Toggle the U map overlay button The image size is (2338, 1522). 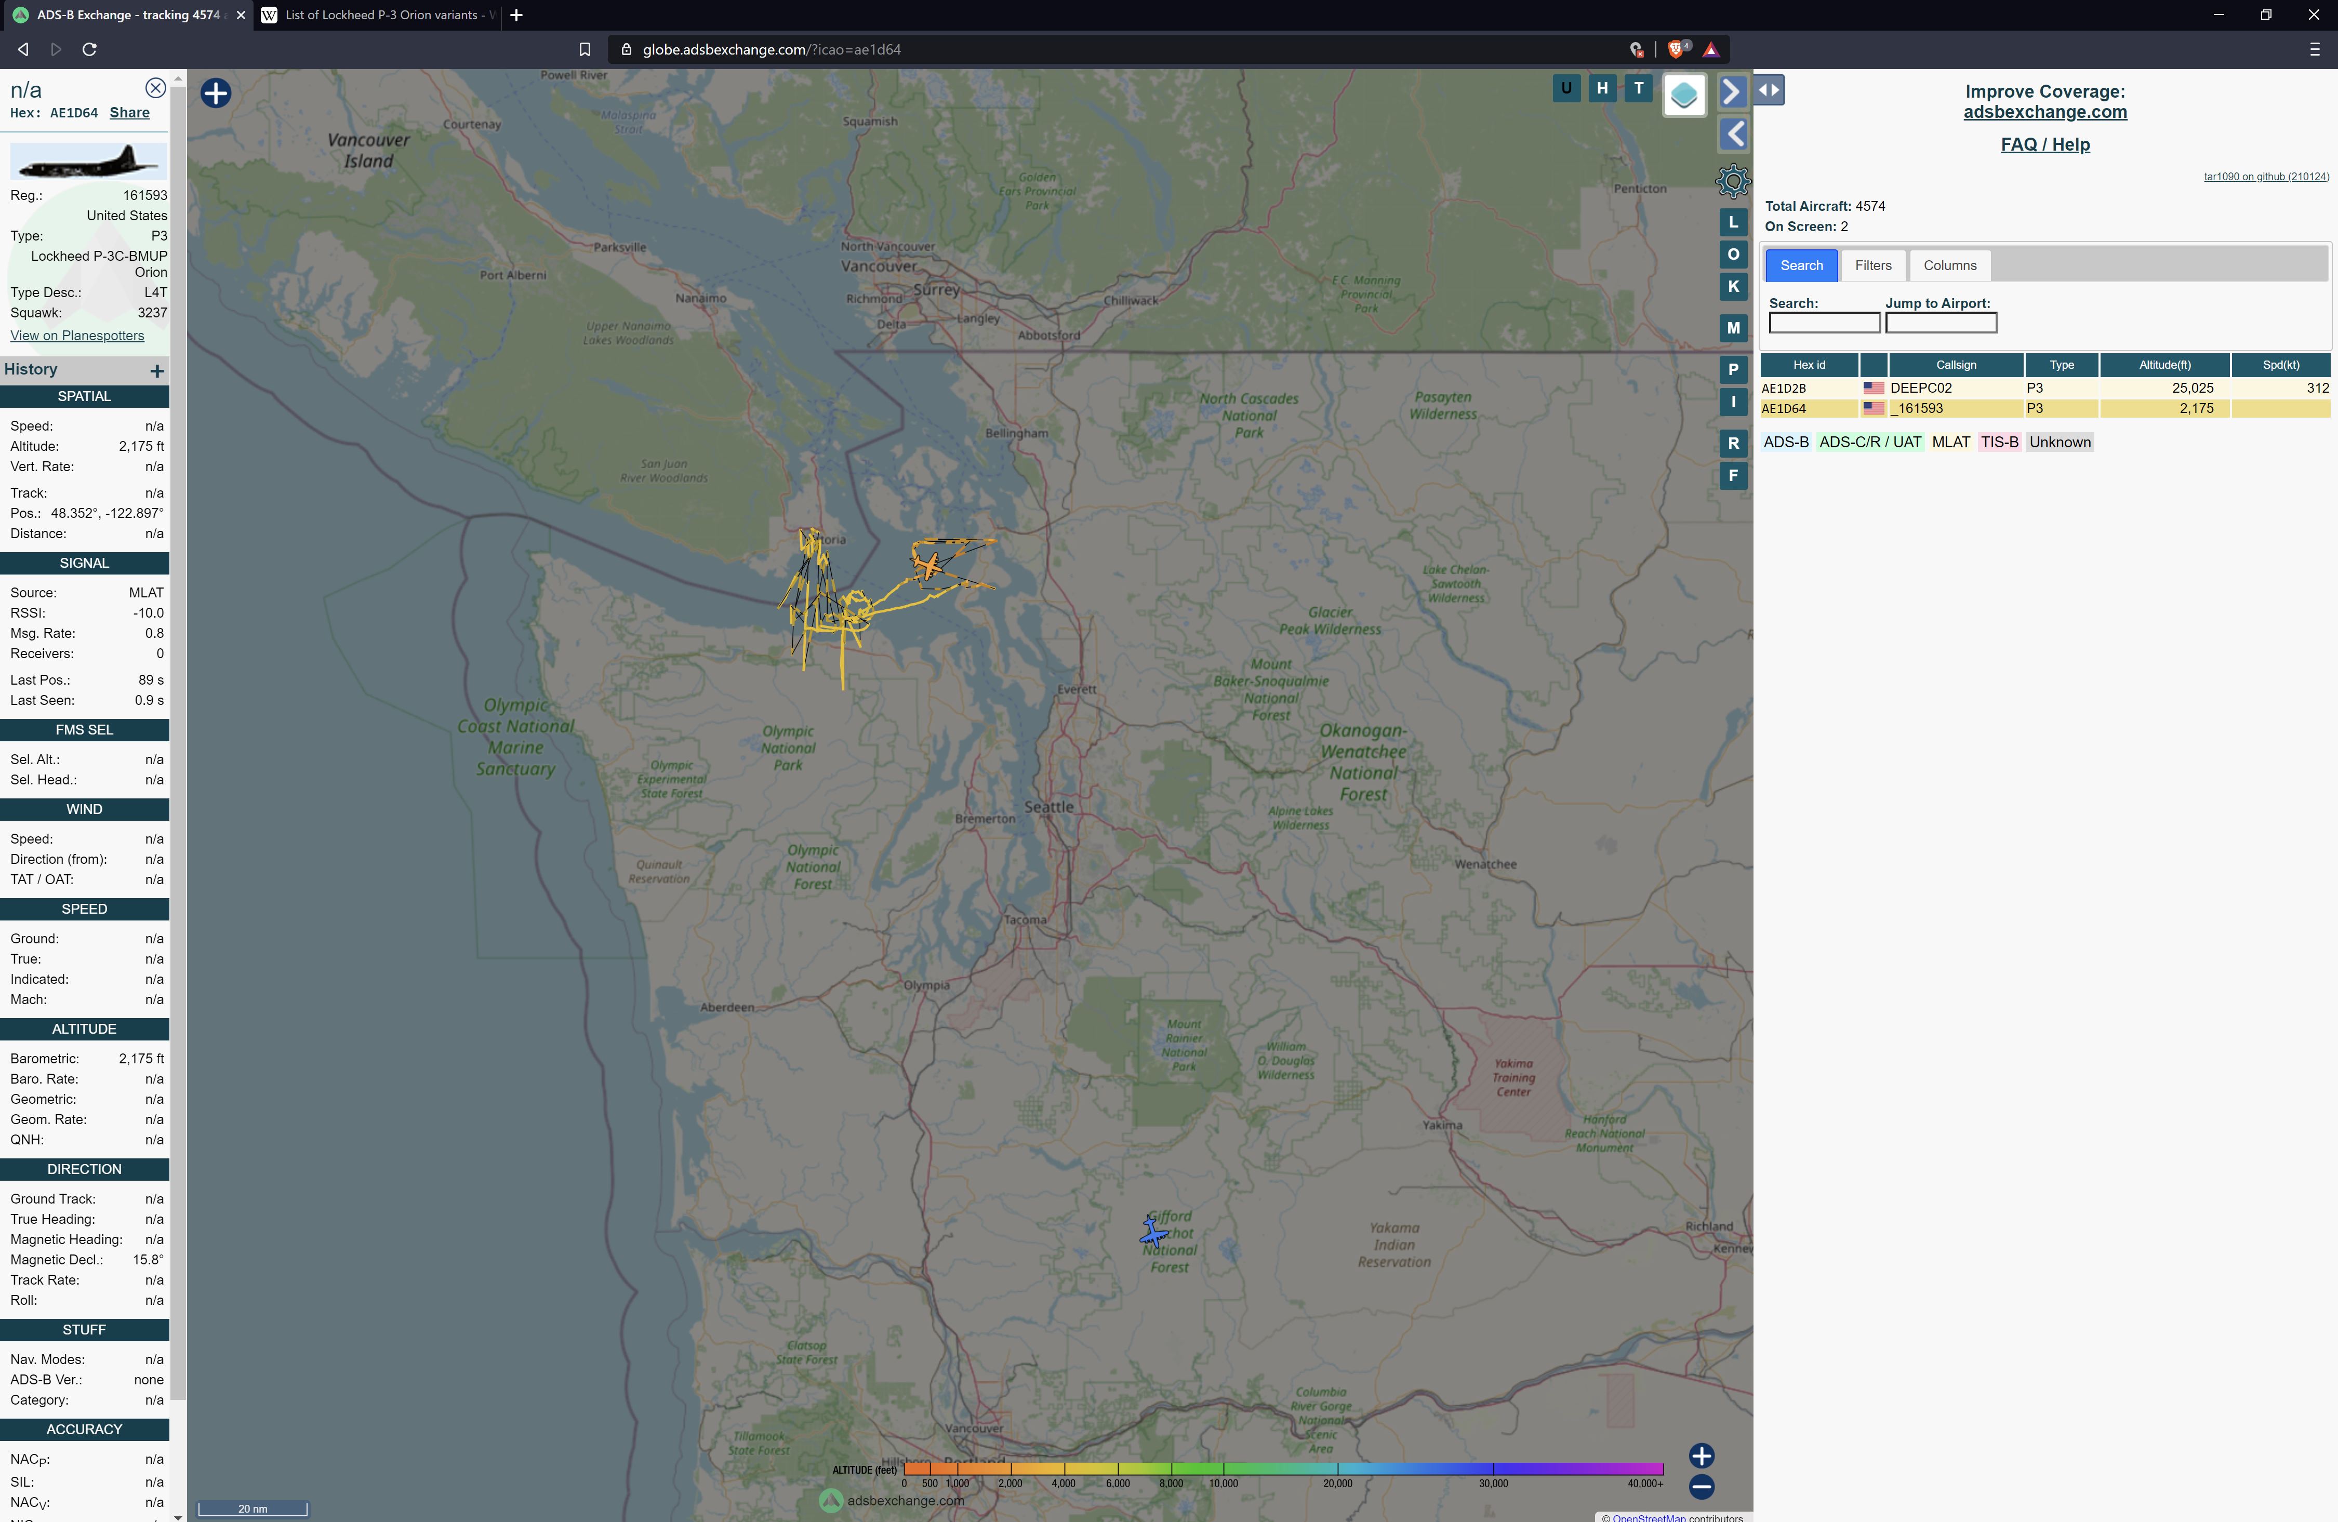(1566, 88)
